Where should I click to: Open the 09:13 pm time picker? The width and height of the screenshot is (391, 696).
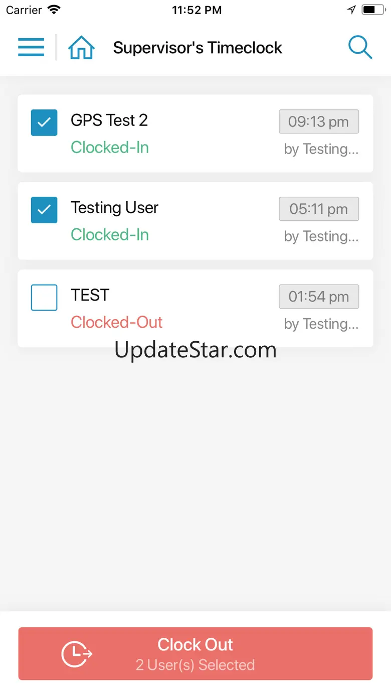[319, 121]
